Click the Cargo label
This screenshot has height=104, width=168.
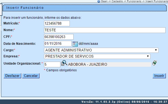pos(9,50)
